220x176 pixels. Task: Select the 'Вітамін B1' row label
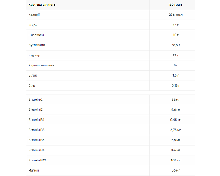(36, 120)
